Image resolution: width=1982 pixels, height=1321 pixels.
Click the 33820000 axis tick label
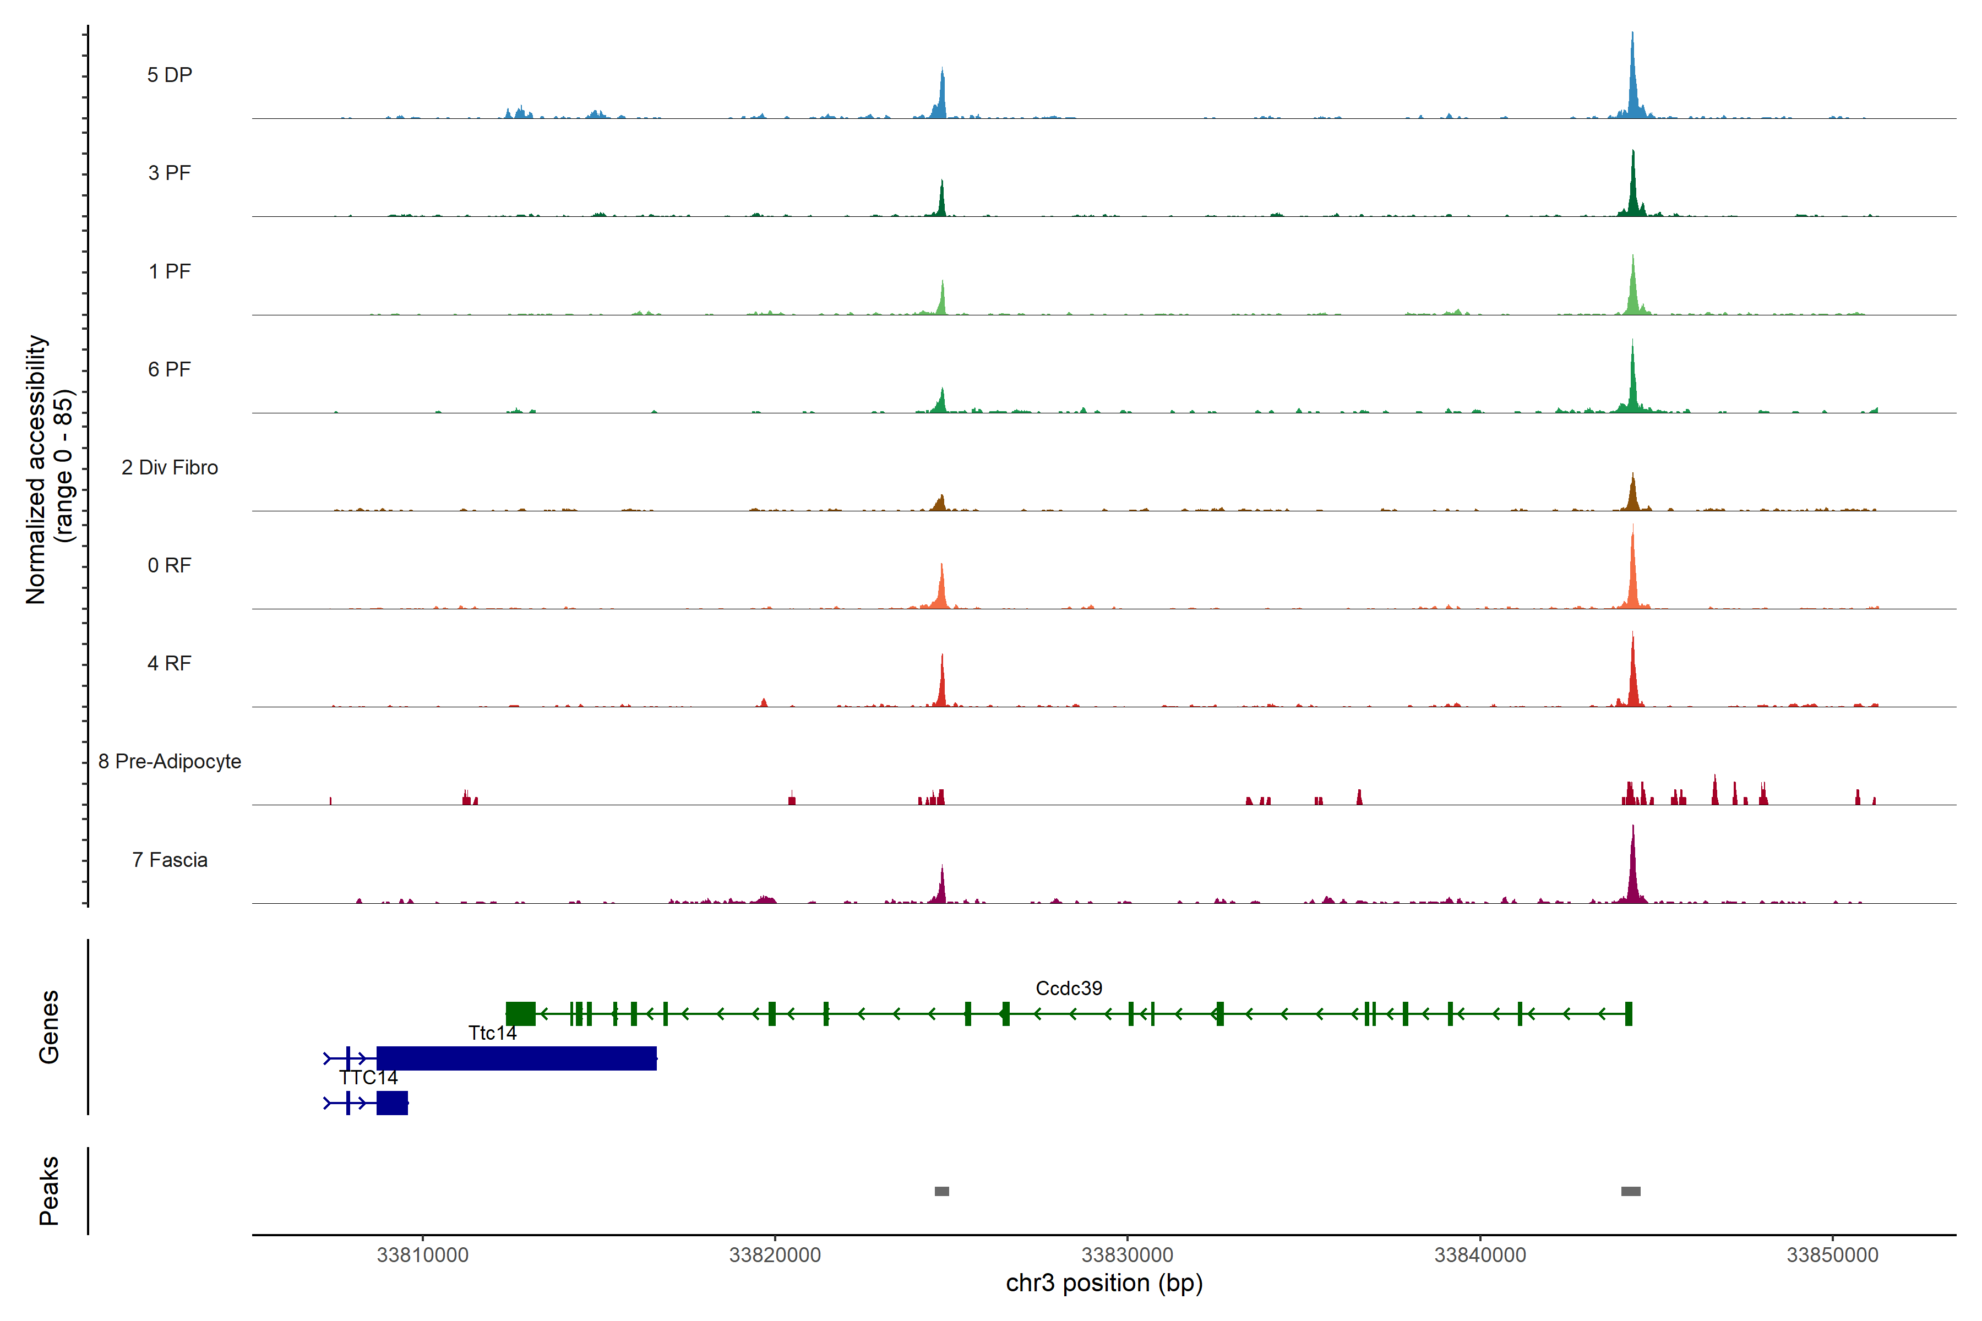775,1256
